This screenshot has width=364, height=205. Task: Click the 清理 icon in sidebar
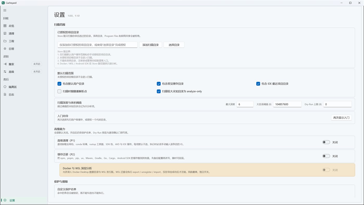pyautogui.click(x=5, y=33)
